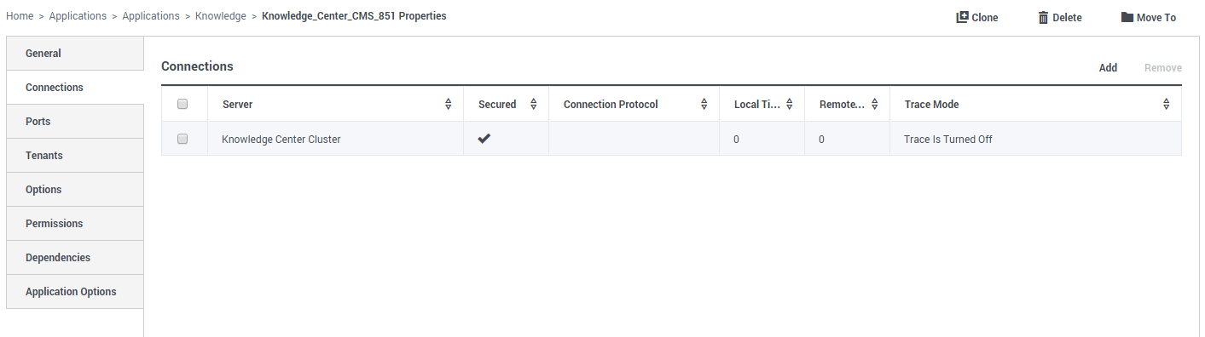
Task: Sort by Trace Mode column arrows
Action: coord(1167,105)
